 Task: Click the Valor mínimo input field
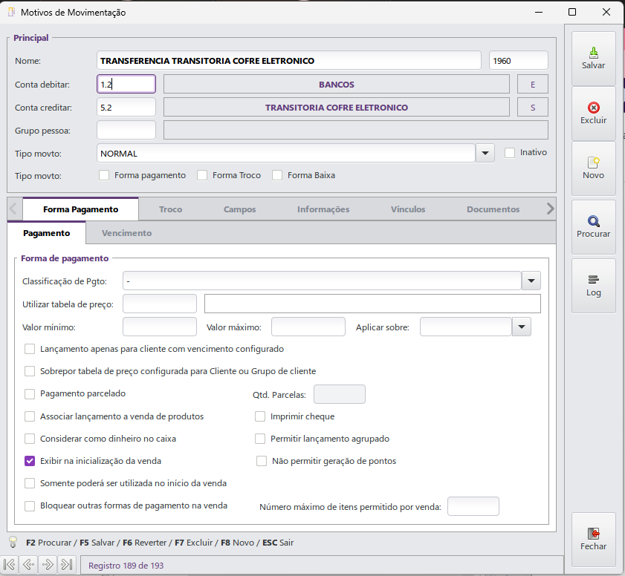click(160, 327)
